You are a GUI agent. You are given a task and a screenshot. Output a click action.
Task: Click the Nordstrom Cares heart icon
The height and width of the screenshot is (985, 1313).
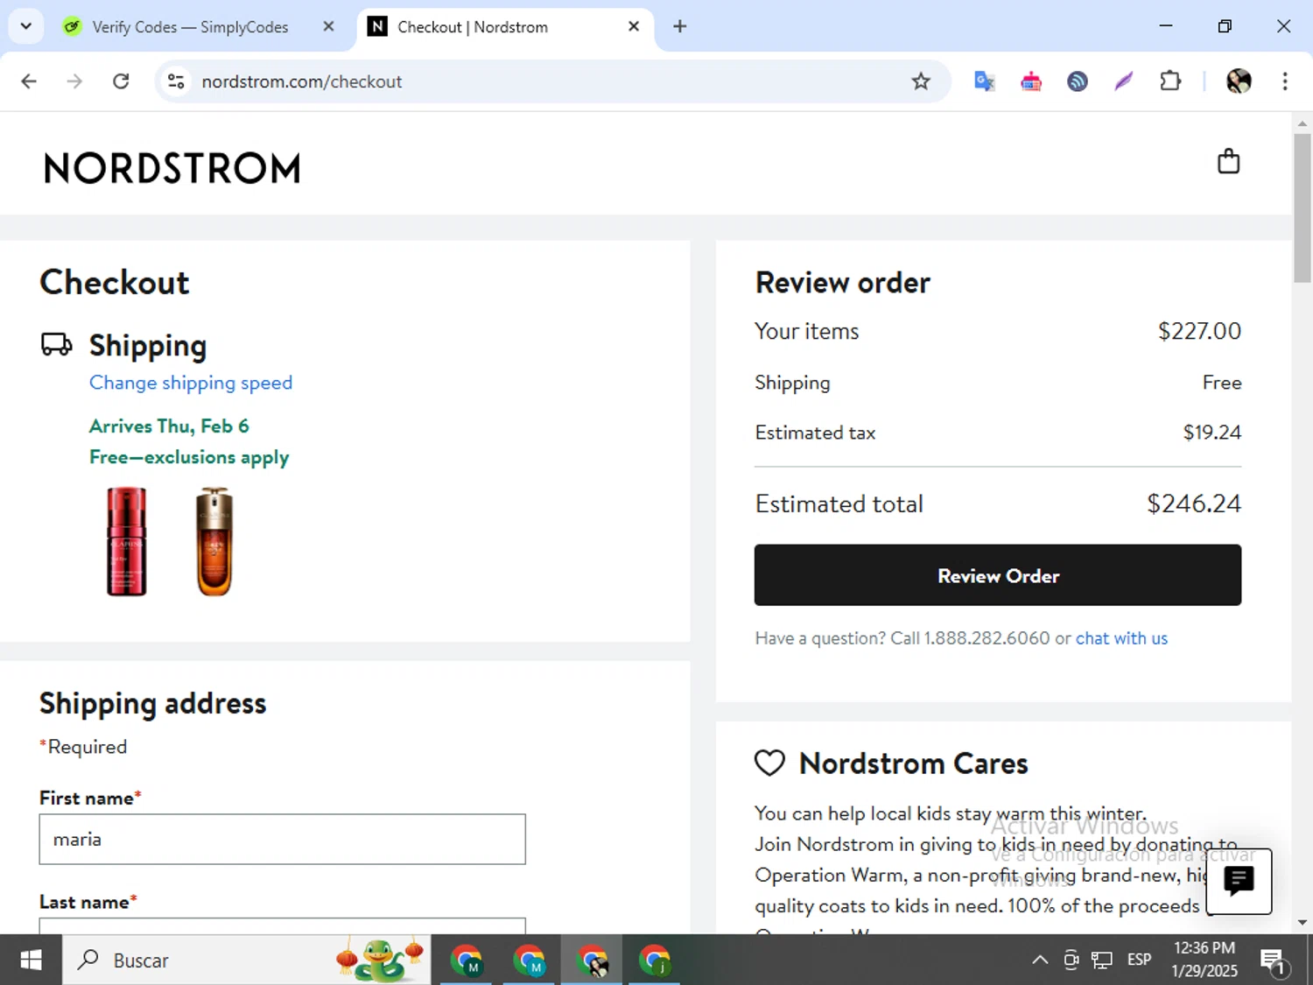[770, 763]
